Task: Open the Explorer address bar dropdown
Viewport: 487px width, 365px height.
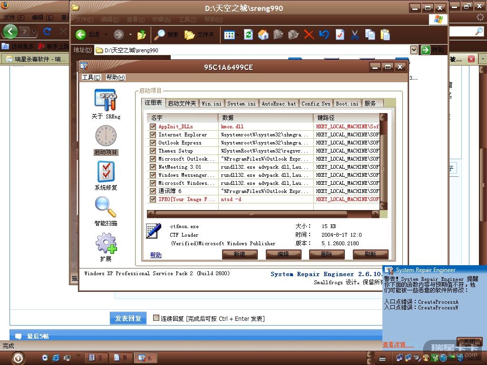Action: coord(414,49)
